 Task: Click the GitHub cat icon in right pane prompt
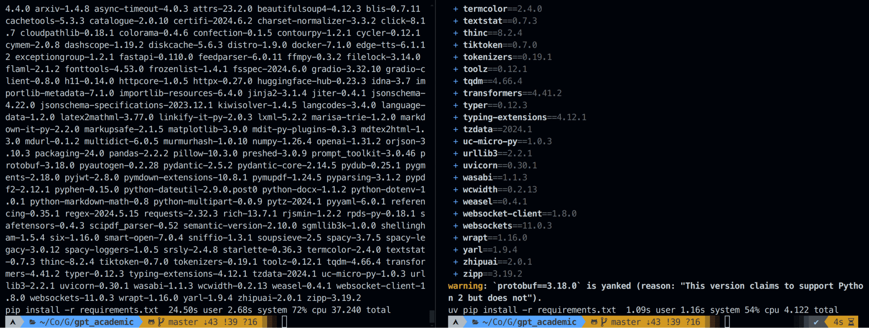click(594, 322)
